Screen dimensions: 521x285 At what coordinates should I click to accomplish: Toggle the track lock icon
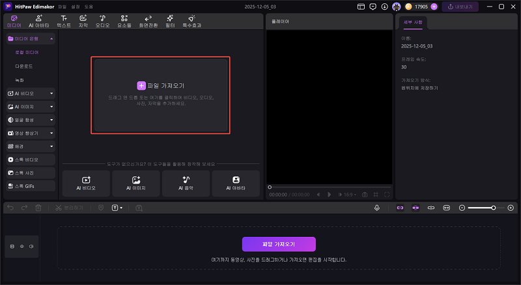(12, 247)
